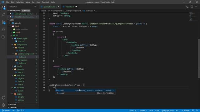Open the Help menu
The height and width of the screenshot is (112, 200).
(53, 2)
